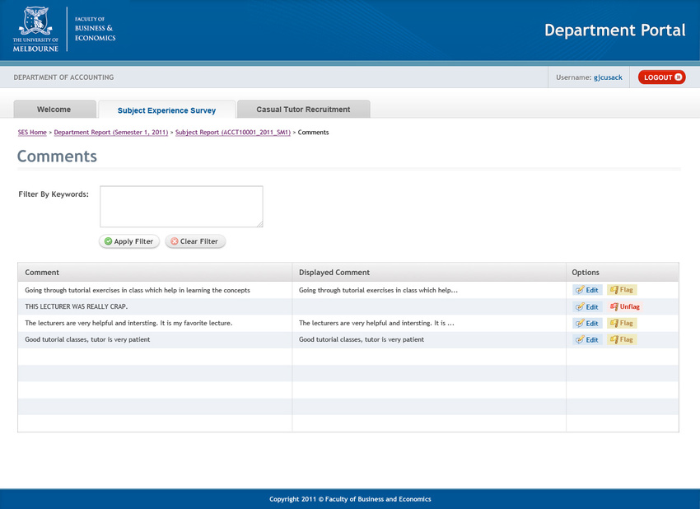
Task: Open the gjcusack username link
Action: 608,77
